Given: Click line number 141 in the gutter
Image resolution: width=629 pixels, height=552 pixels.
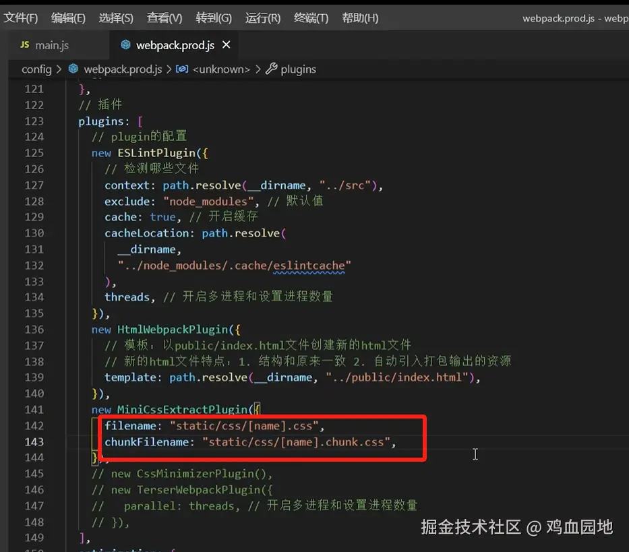Looking at the screenshot, I should [34, 410].
